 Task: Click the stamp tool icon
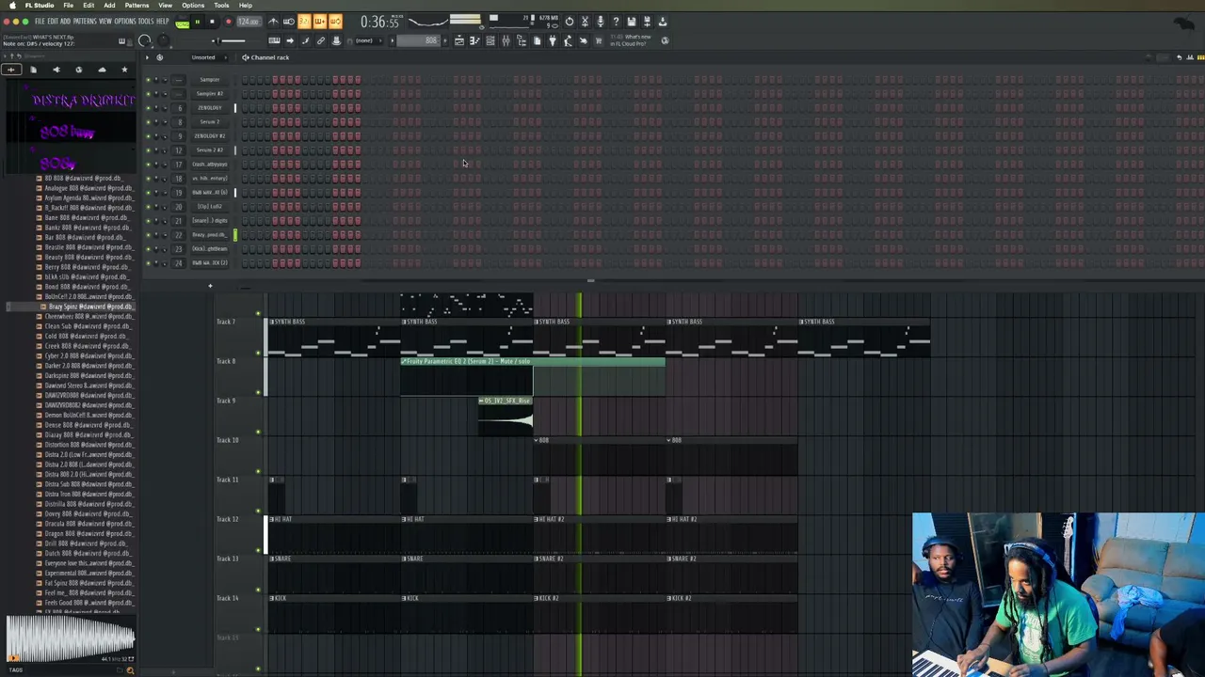(336, 40)
